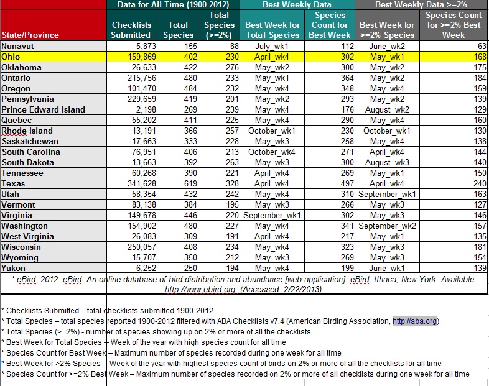Click Oklahoma total species value 422
This screenshot has width=489, height=386.
click(178, 67)
